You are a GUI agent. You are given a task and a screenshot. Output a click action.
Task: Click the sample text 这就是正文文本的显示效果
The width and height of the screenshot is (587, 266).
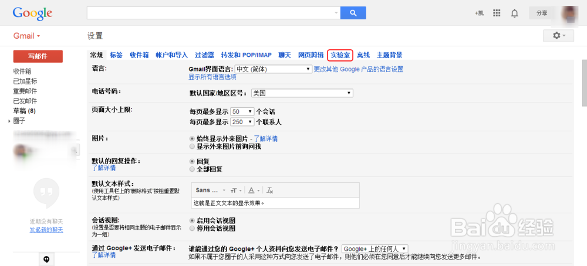(229, 203)
